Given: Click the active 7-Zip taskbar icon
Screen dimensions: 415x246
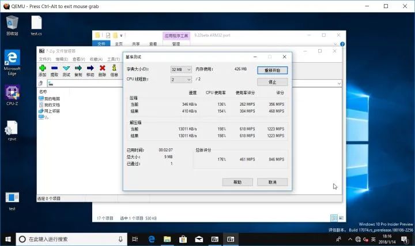Looking at the screenshot, I should [231, 240].
